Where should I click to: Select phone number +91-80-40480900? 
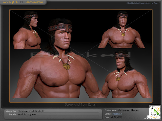pyautogui.click(x=34, y=2)
